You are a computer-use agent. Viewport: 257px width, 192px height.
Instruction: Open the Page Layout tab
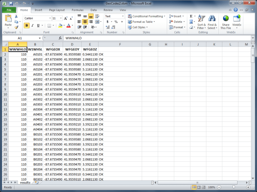coord(57,10)
